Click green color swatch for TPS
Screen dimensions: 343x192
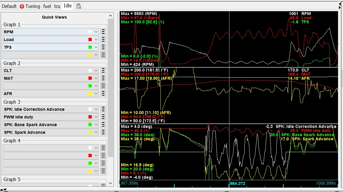[90, 47]
